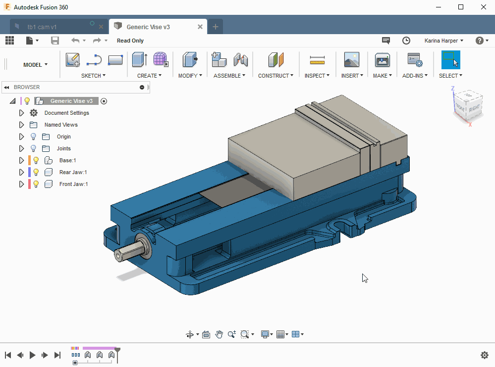495x367 pixels.
Task: Expand the Rear Jaw:1 tree node
Action: (x=21, y=172)
